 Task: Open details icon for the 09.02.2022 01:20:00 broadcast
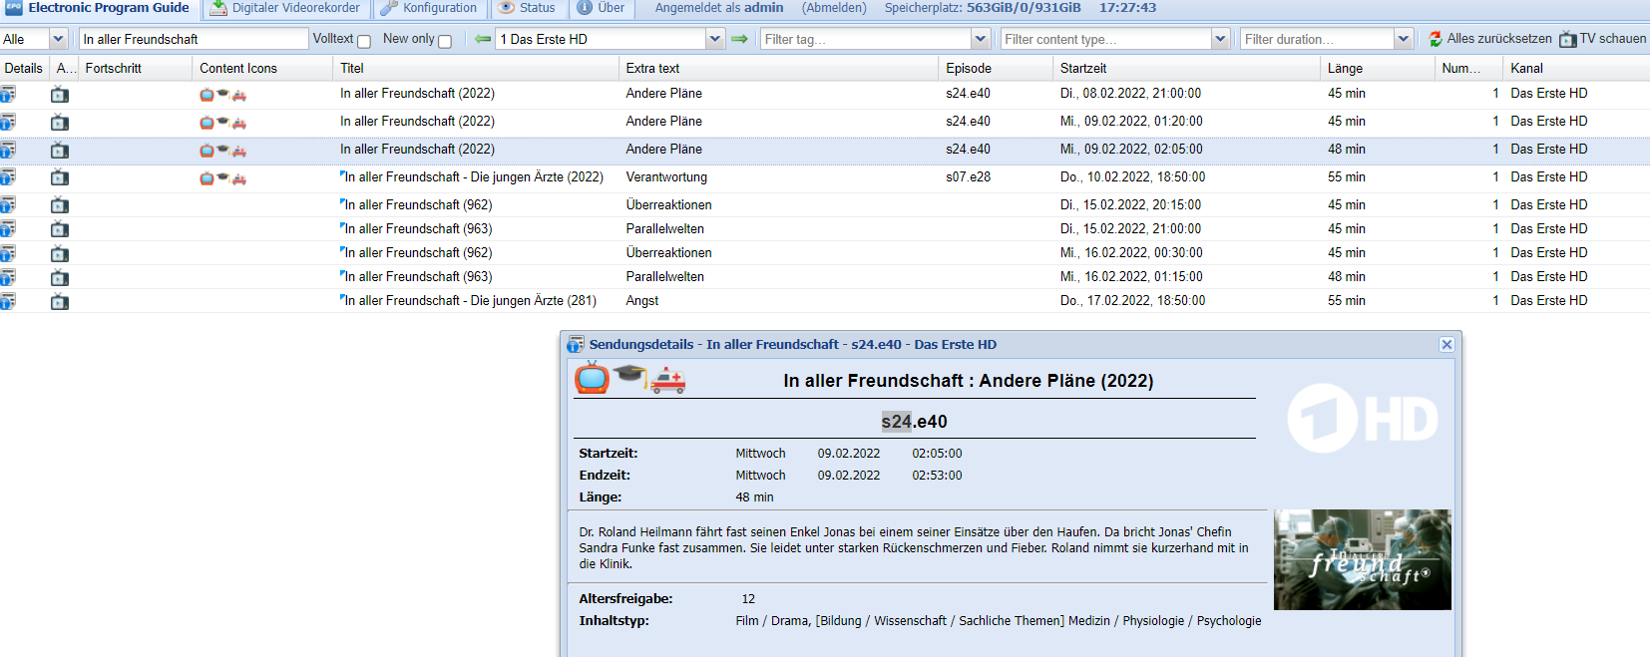click(x=8, y=122)
